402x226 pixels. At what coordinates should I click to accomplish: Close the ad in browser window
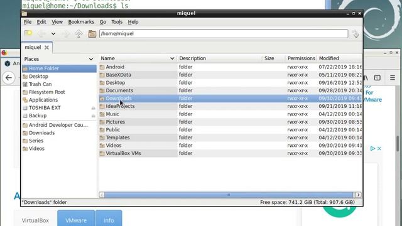click(379, 149)
